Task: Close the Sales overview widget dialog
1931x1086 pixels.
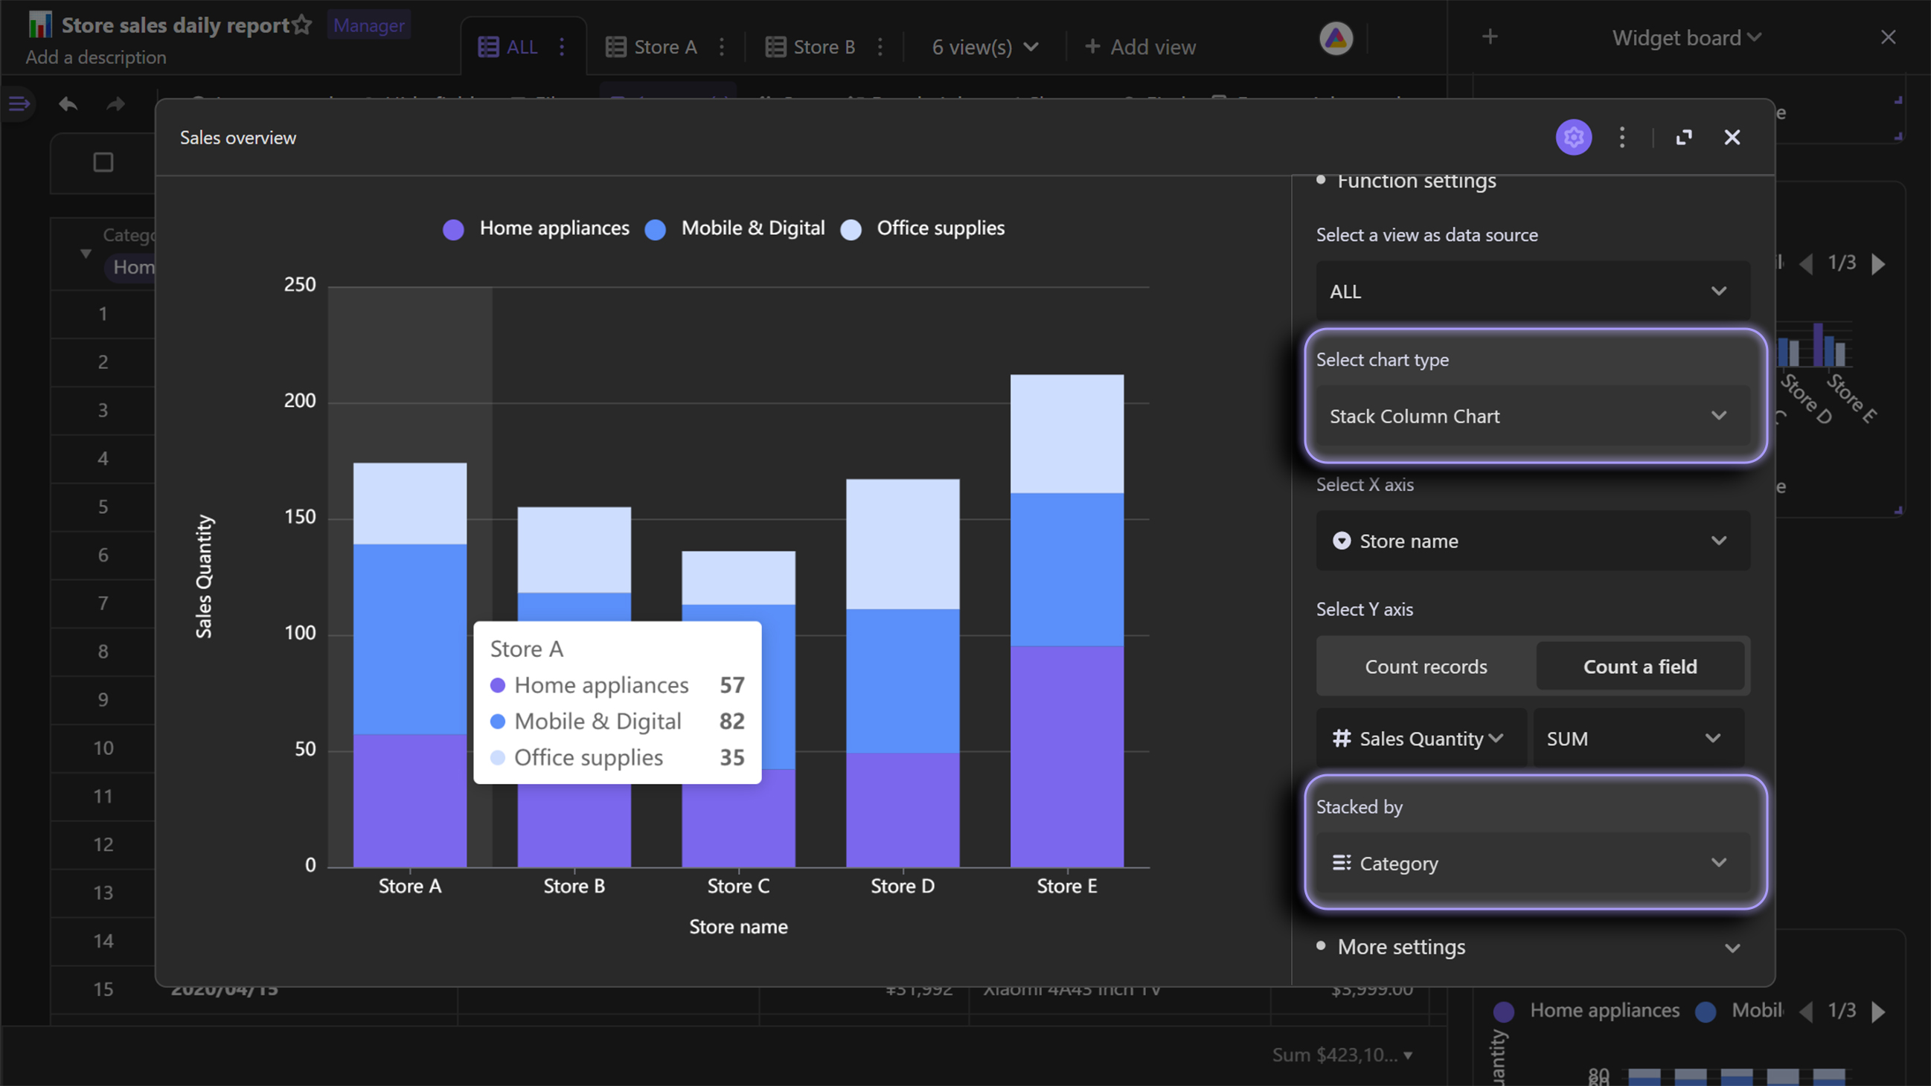Action: 1732,137
